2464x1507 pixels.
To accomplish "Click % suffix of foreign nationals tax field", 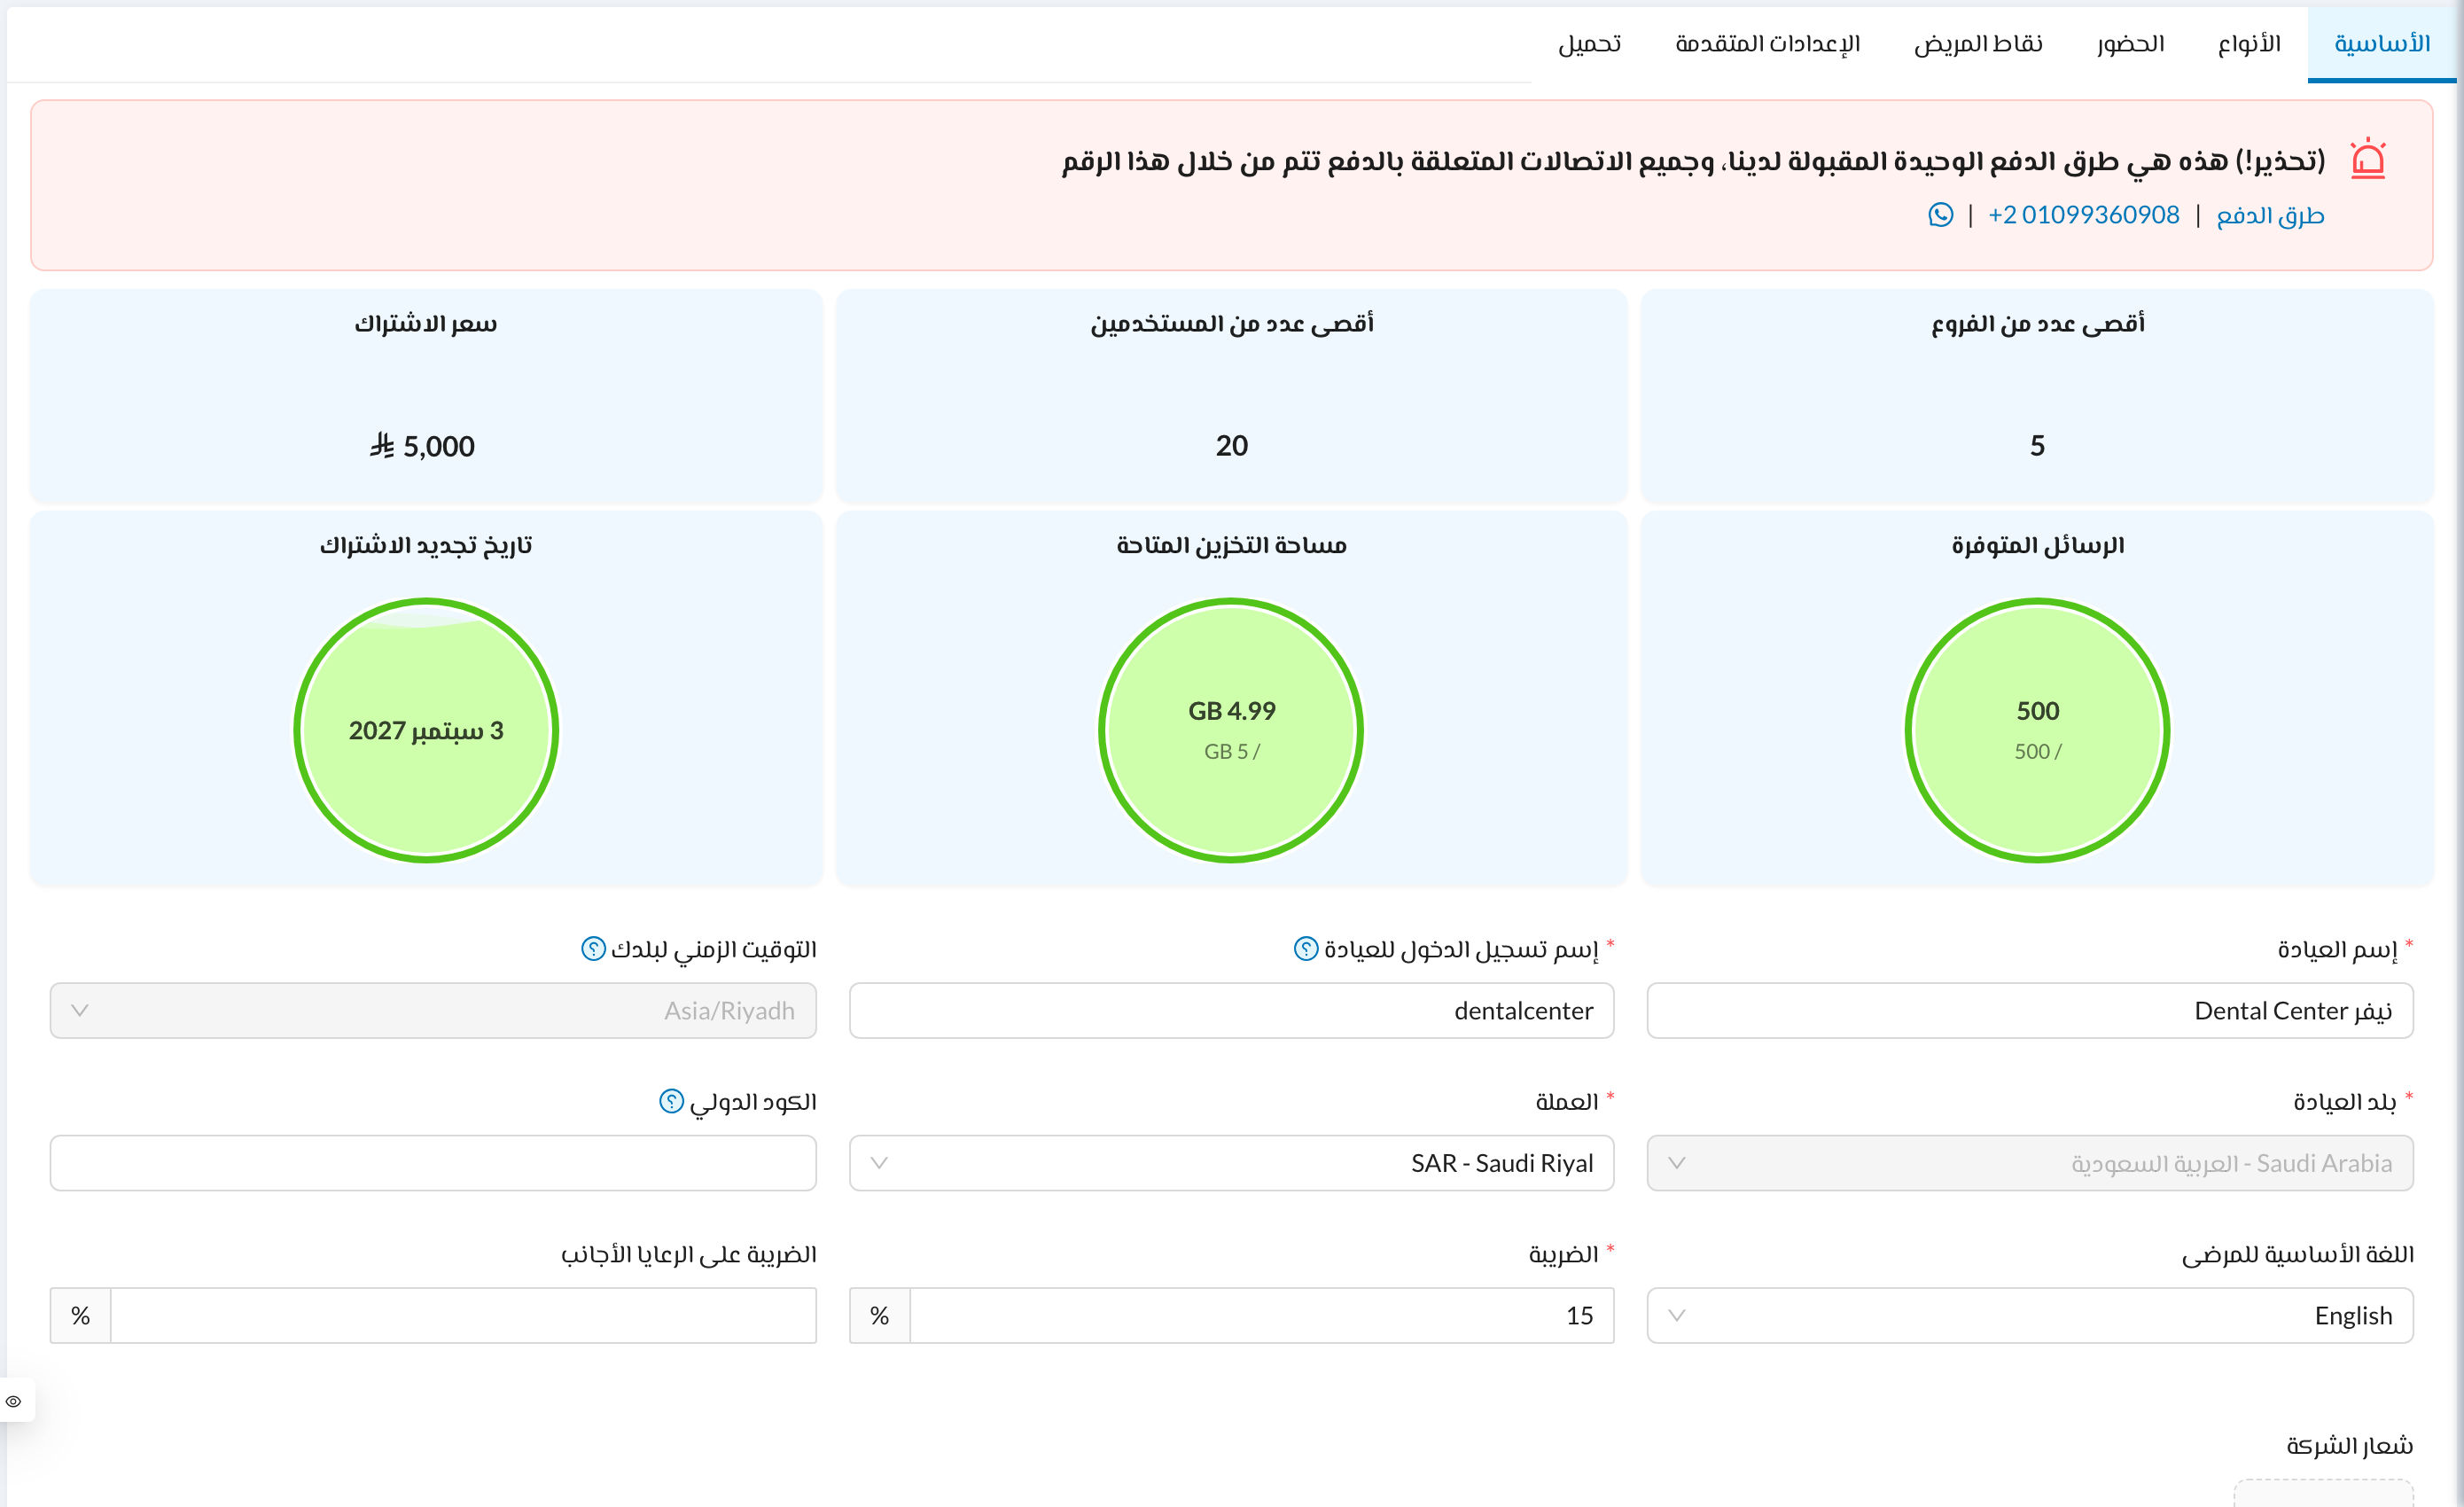I will pyautogui.click(x=80, y=1315).
